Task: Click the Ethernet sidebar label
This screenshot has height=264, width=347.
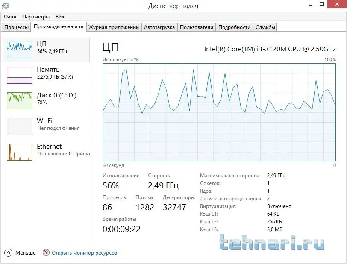Action: (49, 146)
